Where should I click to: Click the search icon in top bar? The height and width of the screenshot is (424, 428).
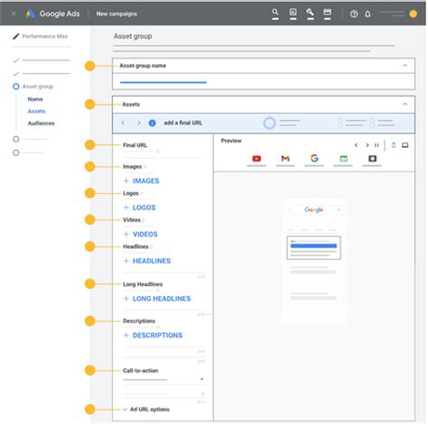point(275,13)
